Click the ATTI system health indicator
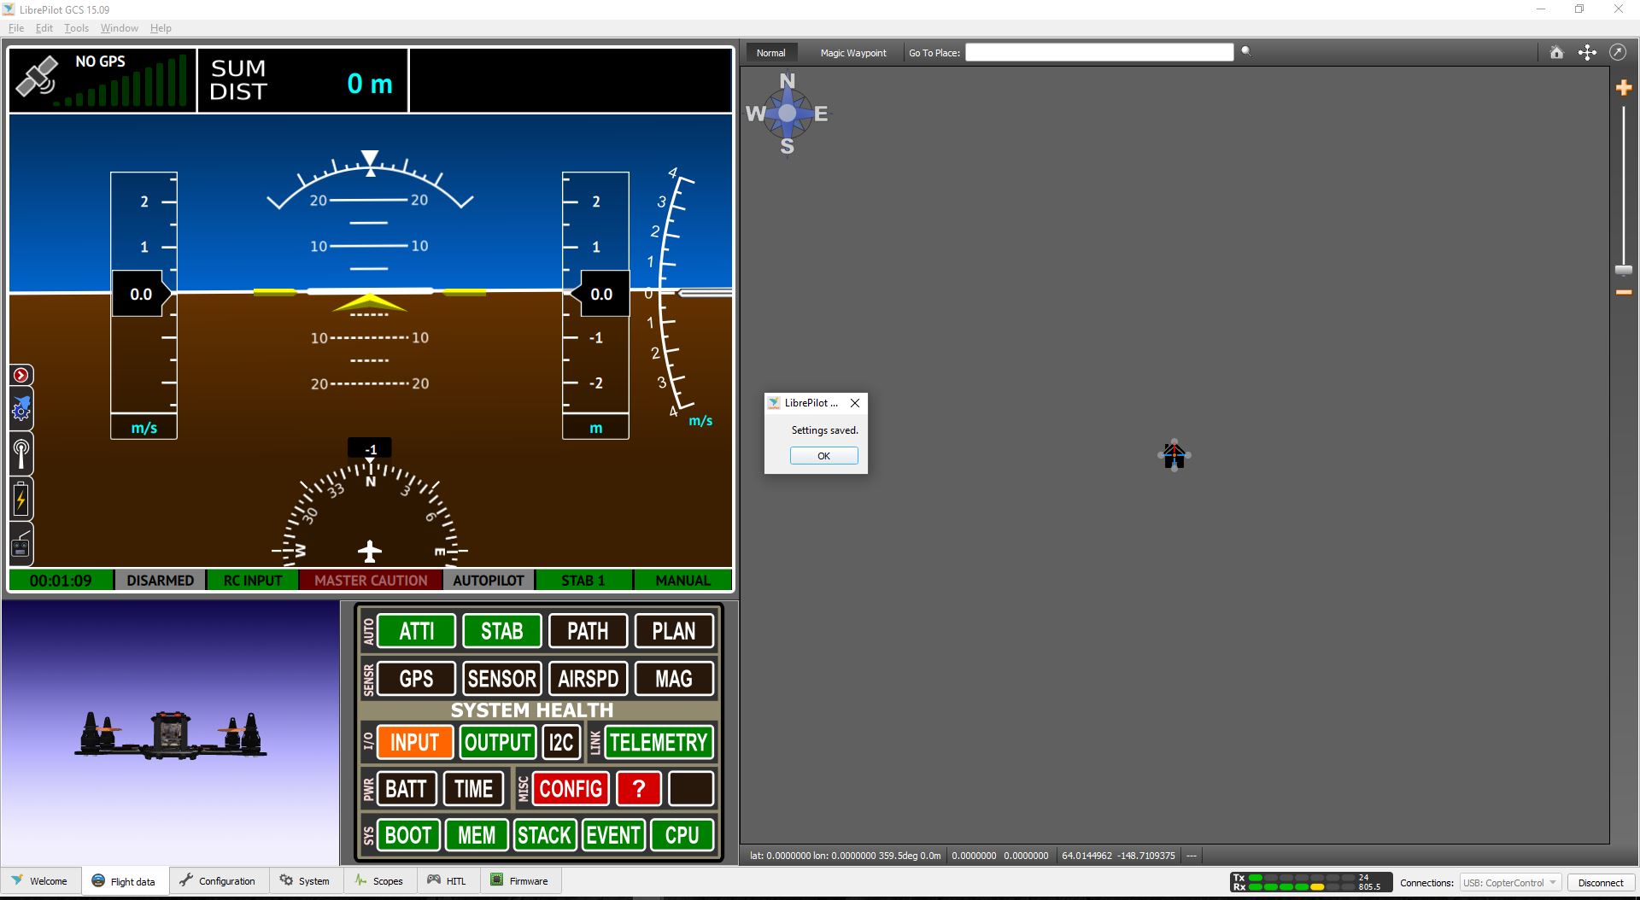 416,631
